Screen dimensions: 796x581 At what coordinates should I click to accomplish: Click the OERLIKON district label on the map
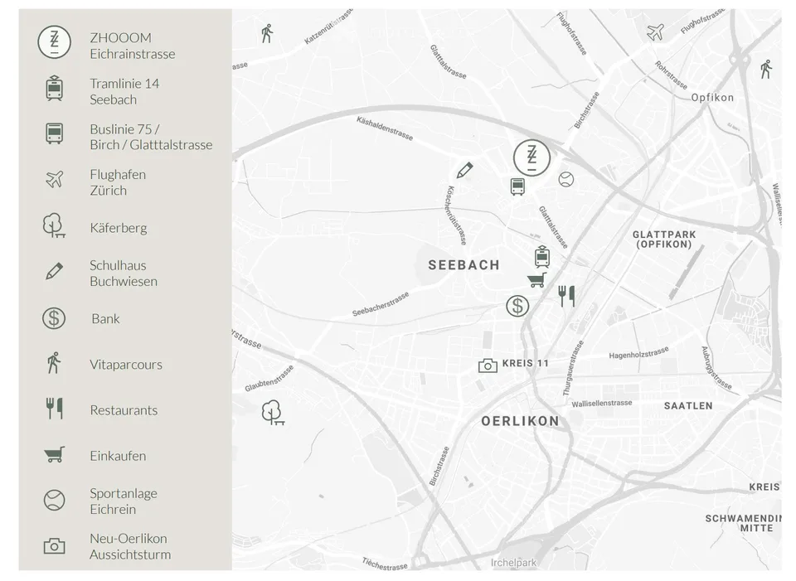(521, 421)
